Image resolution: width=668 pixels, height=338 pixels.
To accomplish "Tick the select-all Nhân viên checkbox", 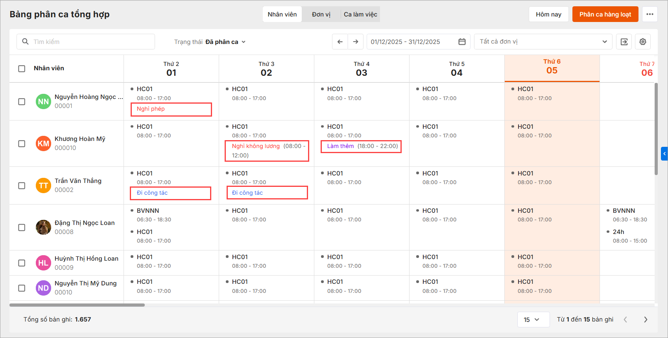I will pos(22,68).
